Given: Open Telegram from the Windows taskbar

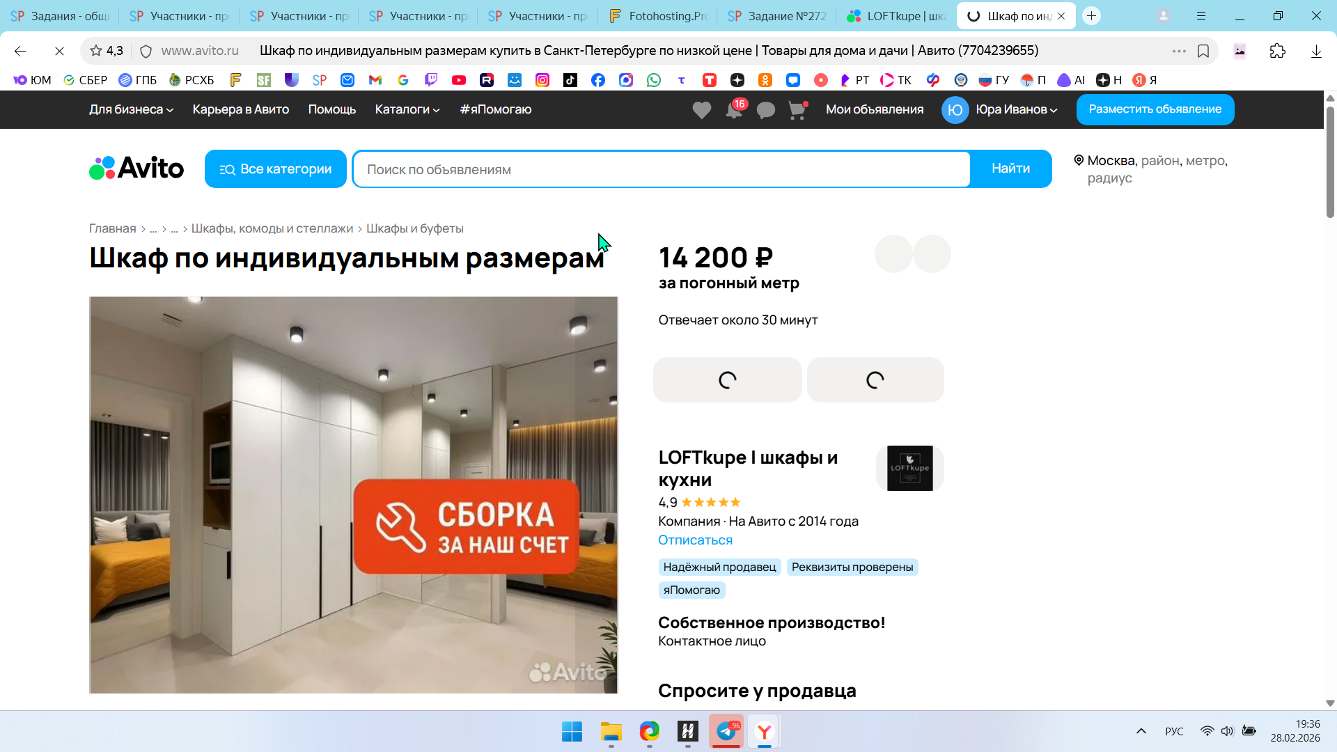Looking at the screenshot, I should (726, 731).
